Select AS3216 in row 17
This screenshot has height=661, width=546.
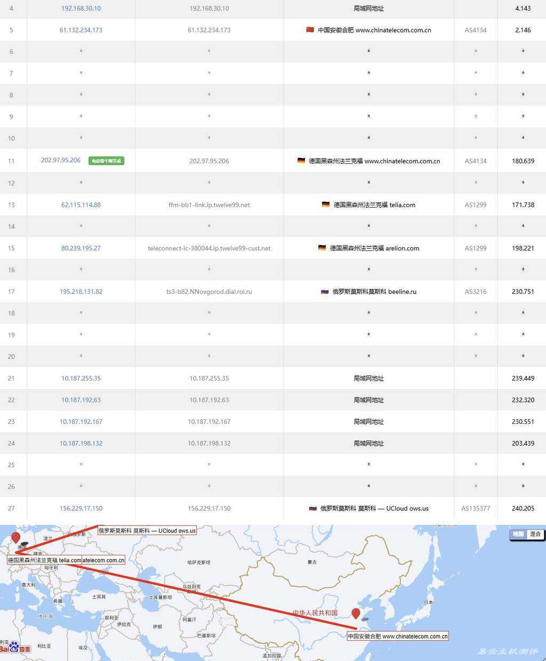point(476,292)
